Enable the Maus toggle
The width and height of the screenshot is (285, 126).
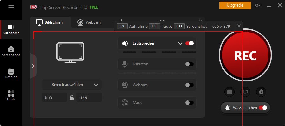point(189,103)
